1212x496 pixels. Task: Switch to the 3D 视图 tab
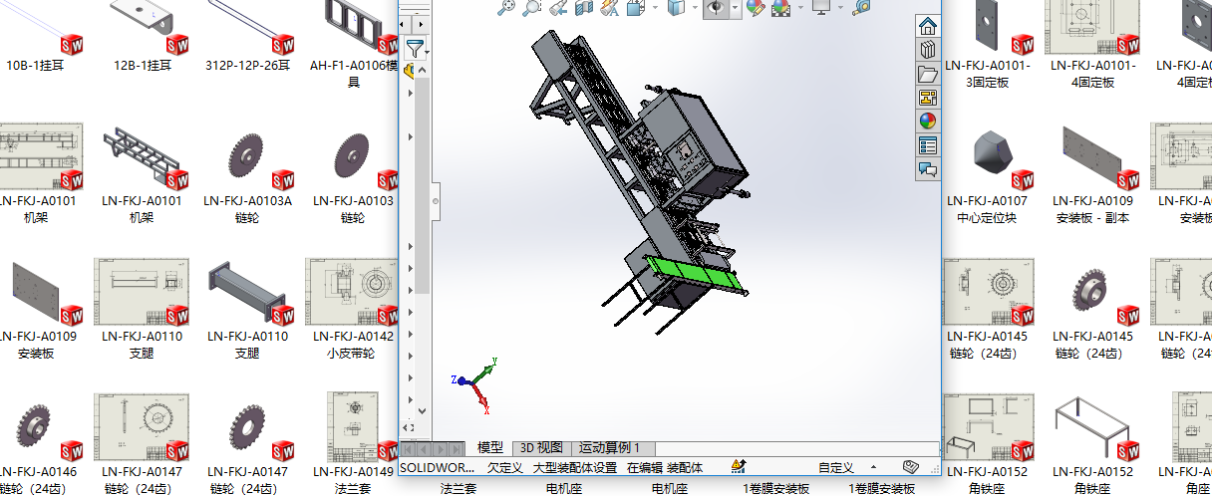[x=541, y=448]
